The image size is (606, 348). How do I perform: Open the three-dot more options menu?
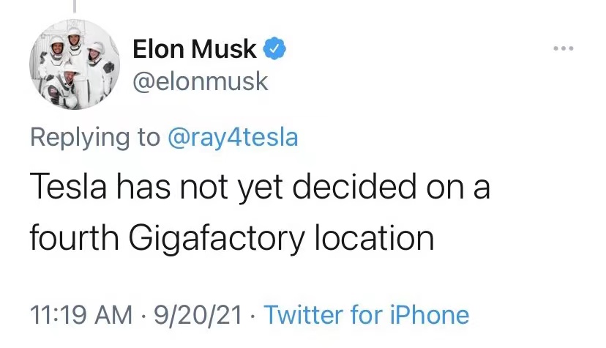pyautogui.click(x=564, y=48)
